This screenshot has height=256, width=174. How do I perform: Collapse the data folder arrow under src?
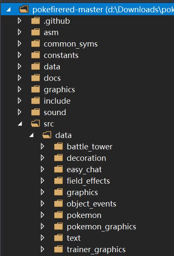point(31,135)
